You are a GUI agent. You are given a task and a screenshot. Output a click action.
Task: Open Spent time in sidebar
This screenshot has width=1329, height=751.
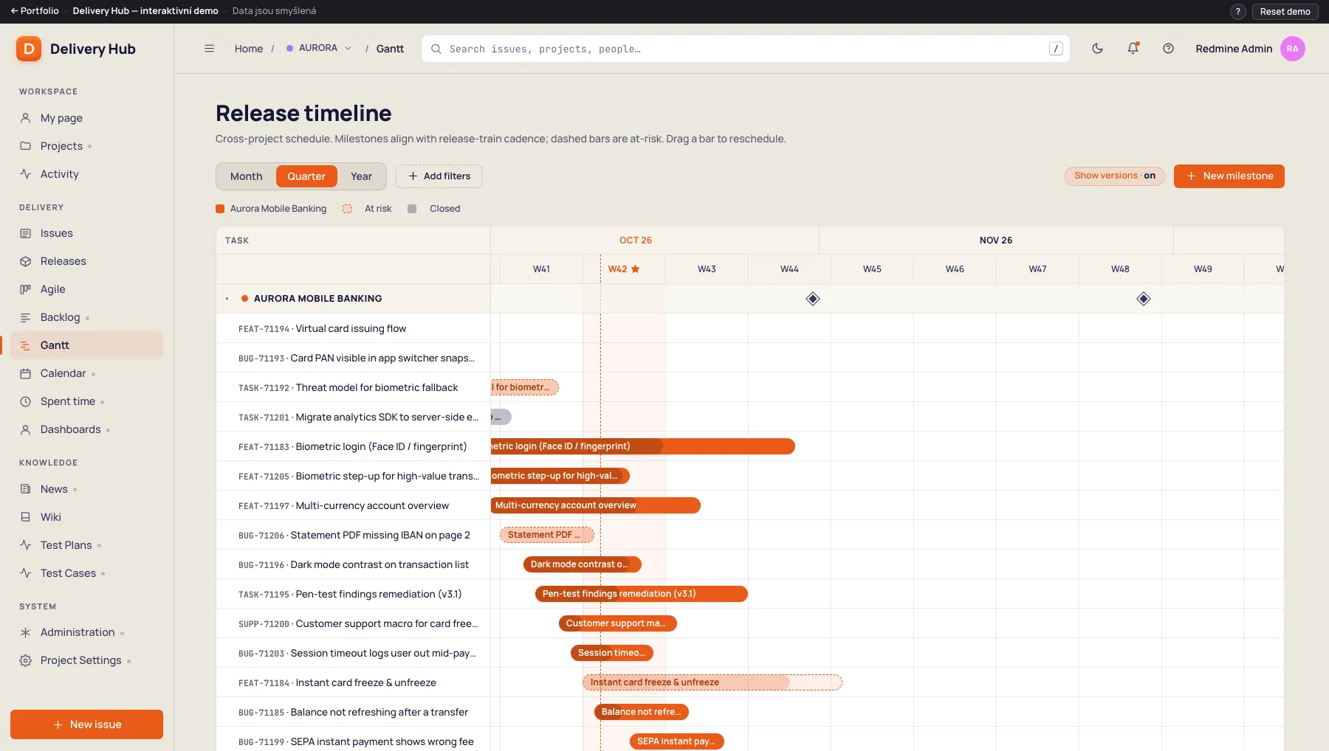86,401
